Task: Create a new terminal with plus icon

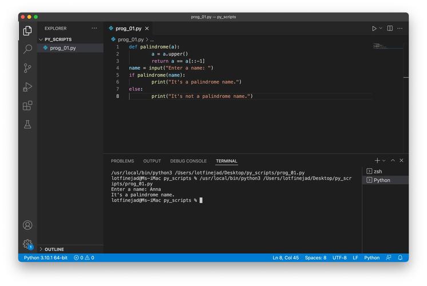Action: [x=377, y=161]
